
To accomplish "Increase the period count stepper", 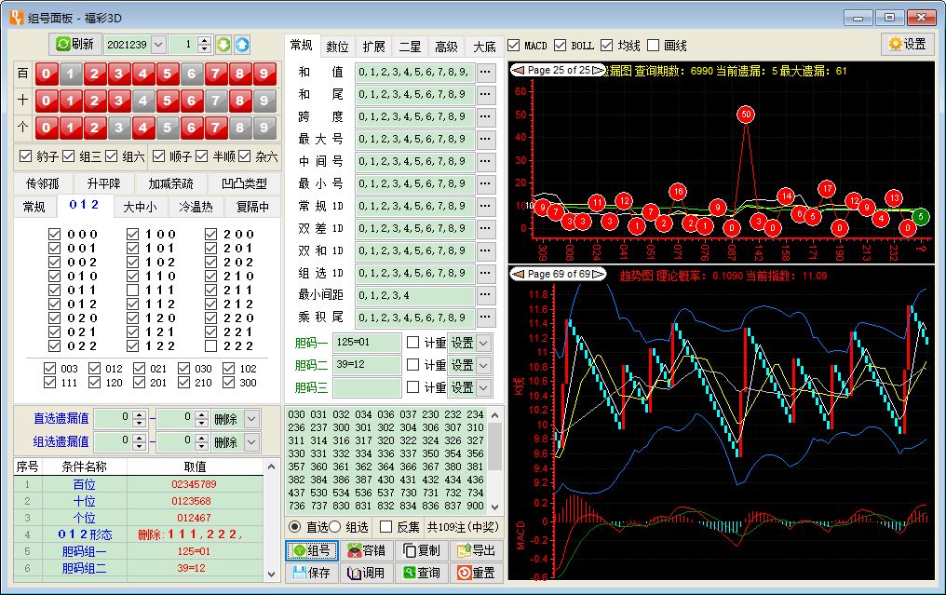I will coord(205,41).
